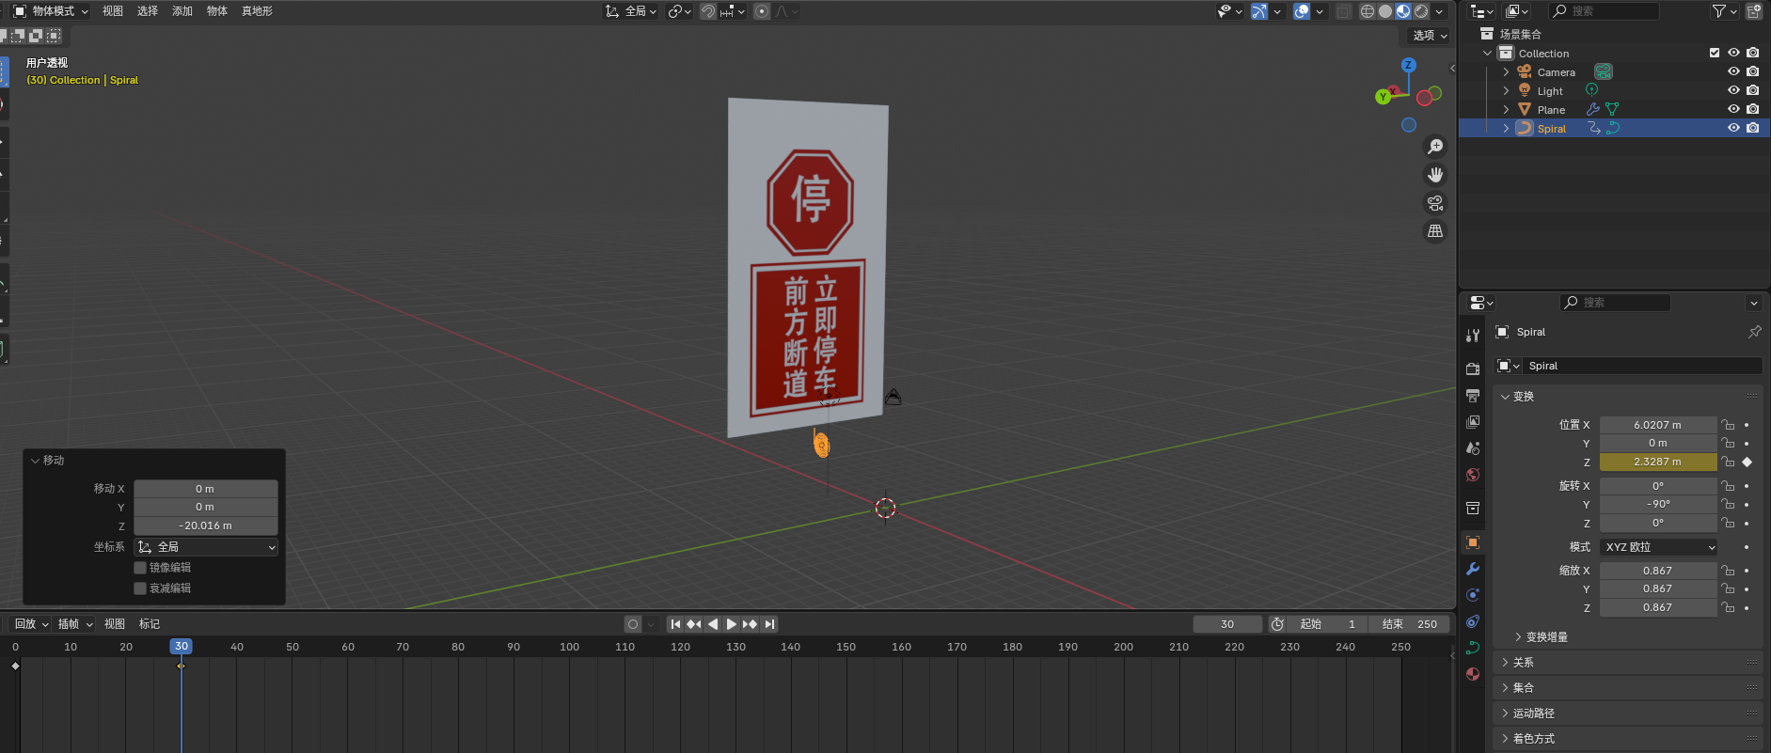Click the 选项 button in viewport
The height and width of the screenshot is (753, 1771).
[1429, 36]
